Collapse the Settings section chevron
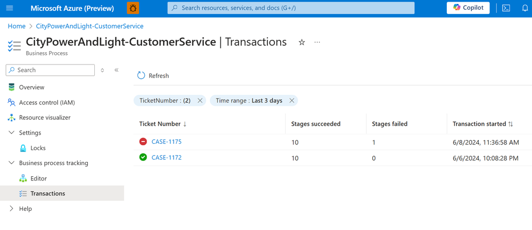 click(12, 132)
